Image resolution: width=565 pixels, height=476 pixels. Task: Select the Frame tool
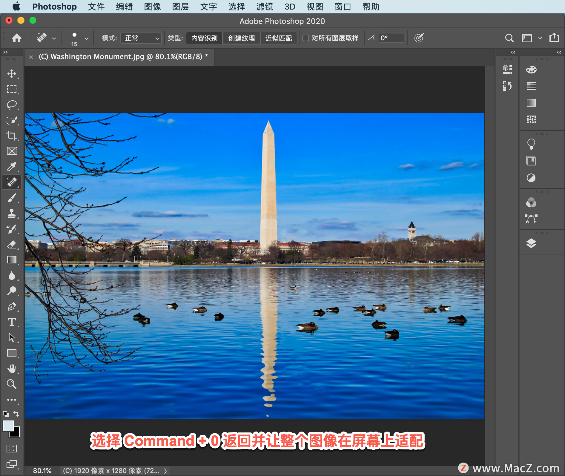pos(12,151)
